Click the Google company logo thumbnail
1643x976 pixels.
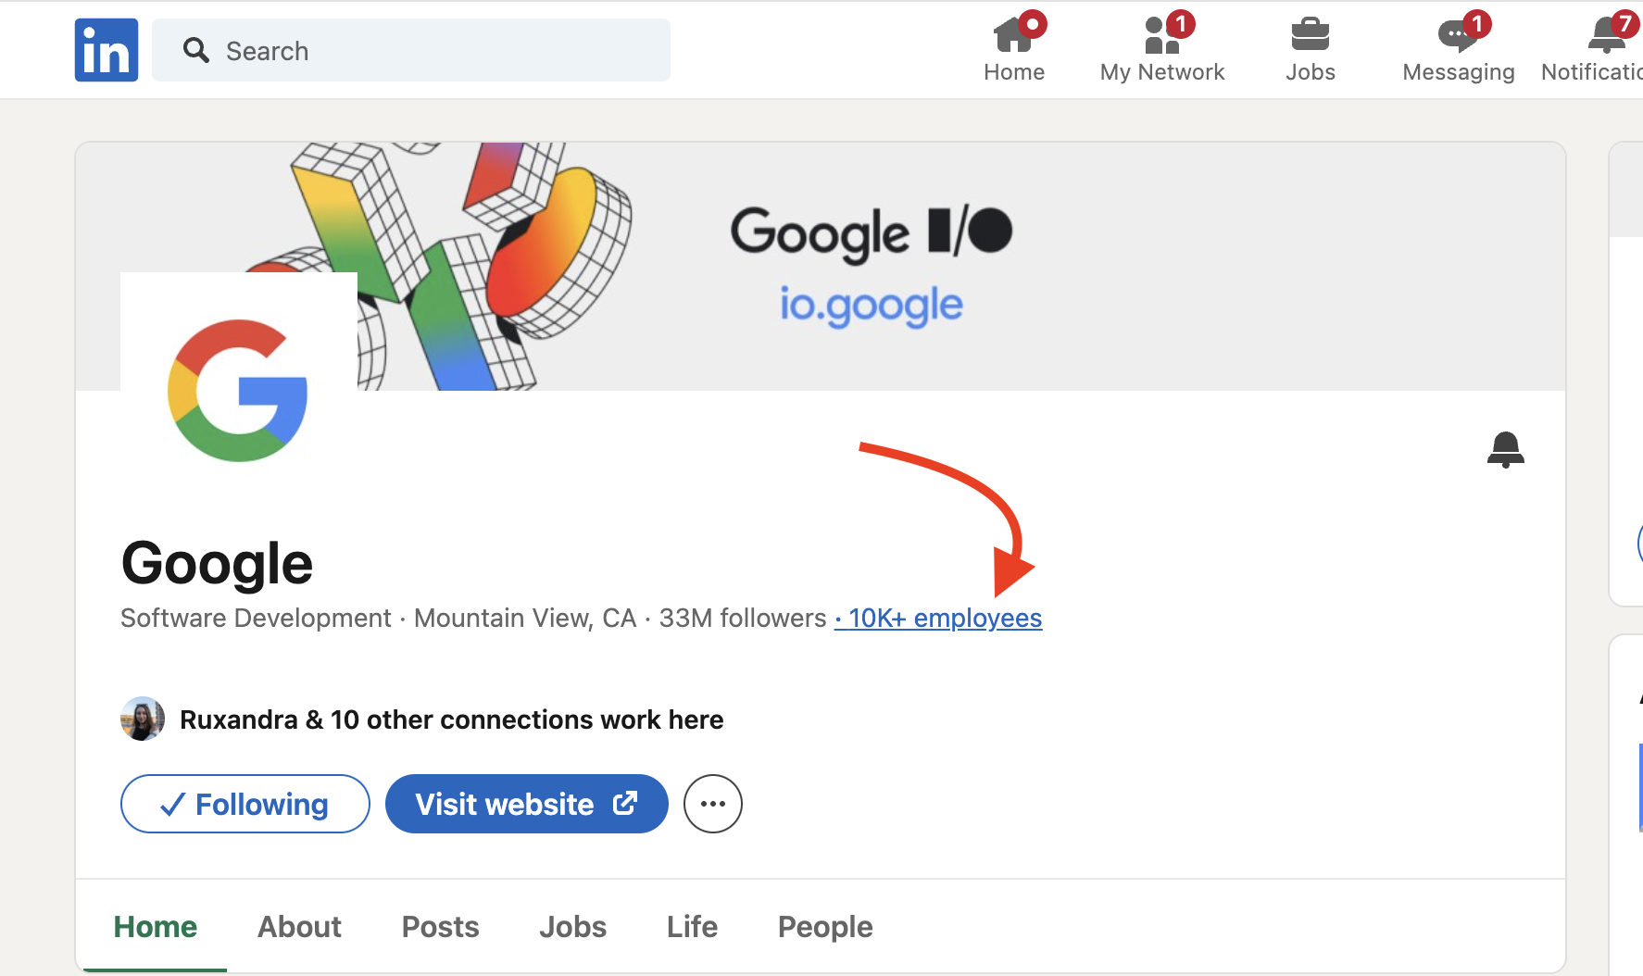239,391
